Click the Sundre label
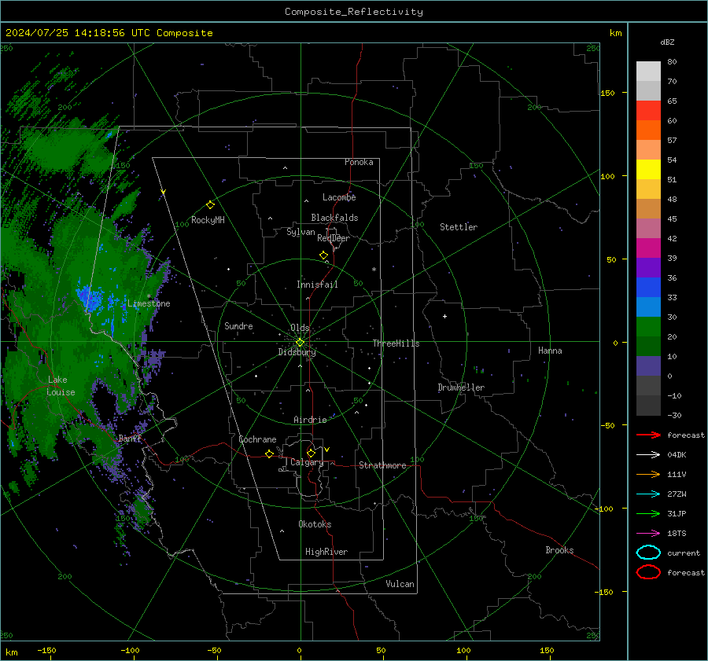The height and width of the screenshot is (661, 708). [238, 325]
